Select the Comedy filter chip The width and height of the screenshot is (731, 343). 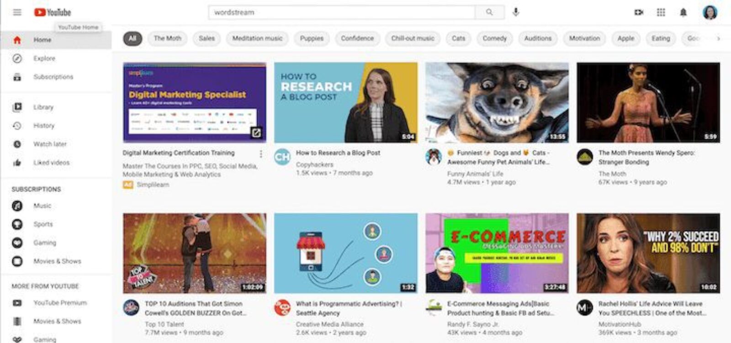click(495, 38)
